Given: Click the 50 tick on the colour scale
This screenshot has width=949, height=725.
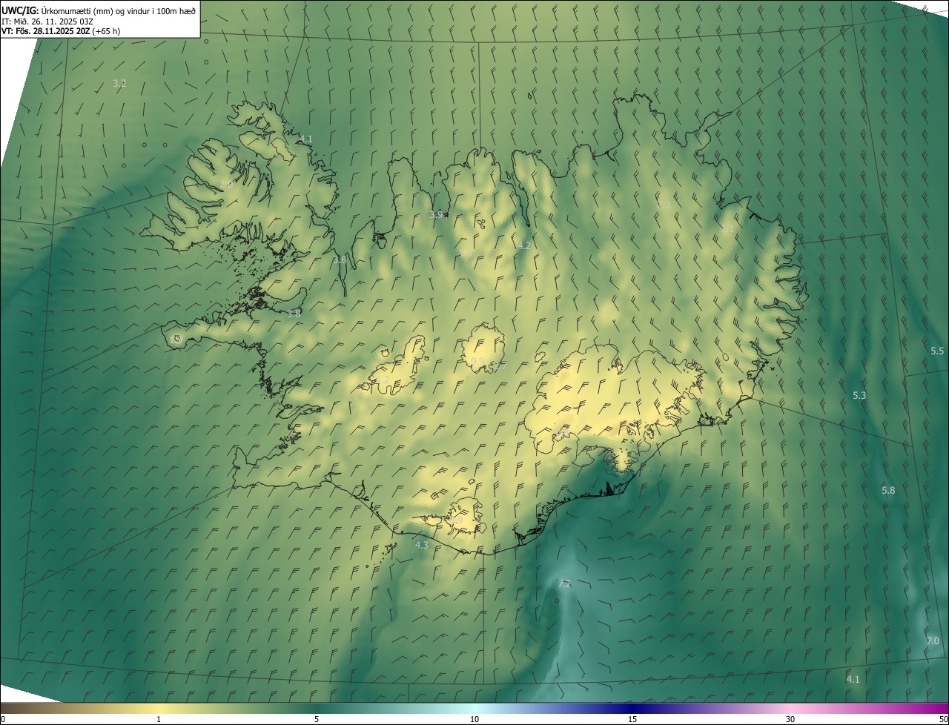Looking at the screenshot, I should (x=943, y=719).
